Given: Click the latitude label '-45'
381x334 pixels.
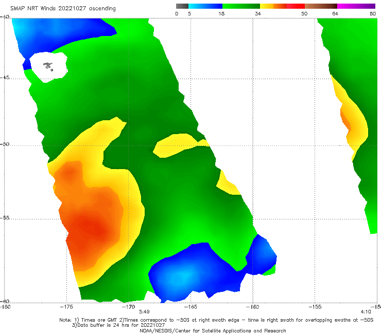Looking at the screenshot, I should 5,78.
